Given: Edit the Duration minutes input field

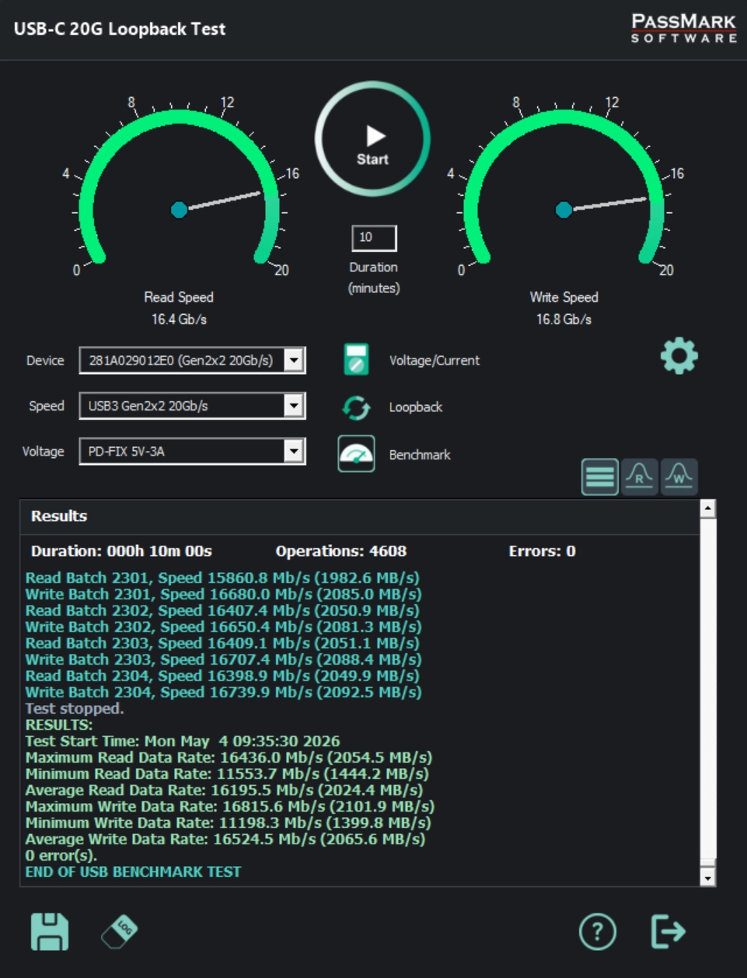Looking at the screenshot, I should coord(374,238).
